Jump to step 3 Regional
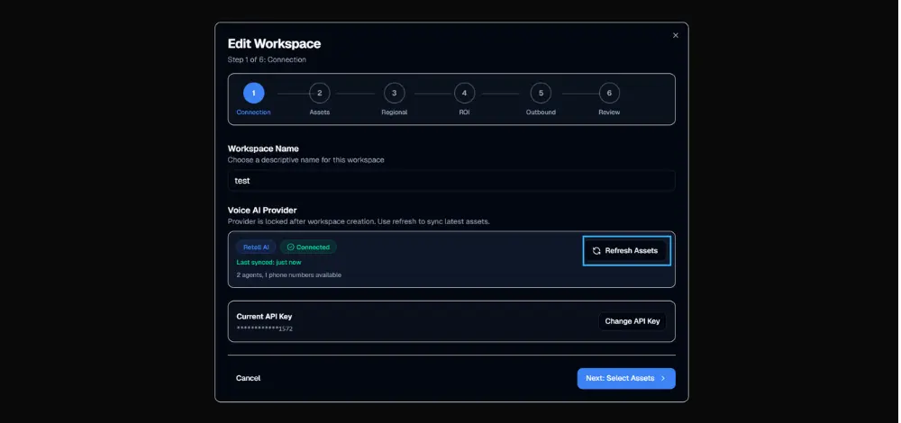901x423 pixels. point(395,93)
